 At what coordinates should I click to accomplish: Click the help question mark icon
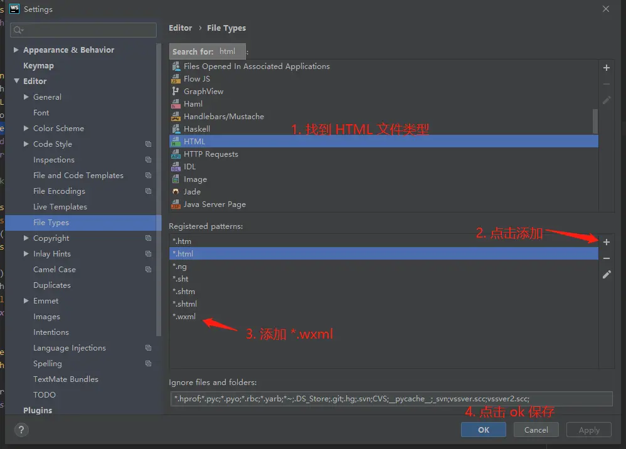pos(21,430)
